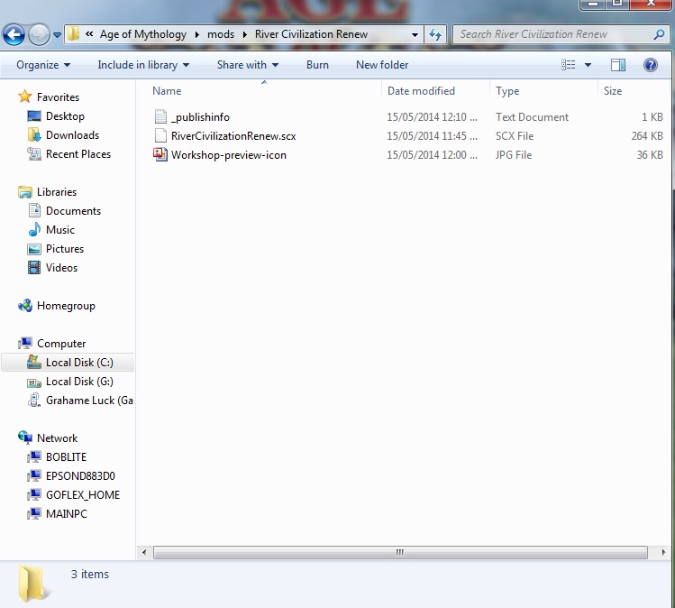
Task: Open Local Disk (G:)
Action: coord(79,382)
